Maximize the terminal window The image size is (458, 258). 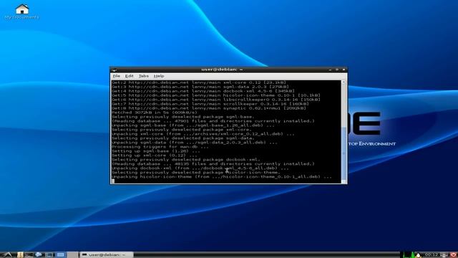[x=337, y=70]
